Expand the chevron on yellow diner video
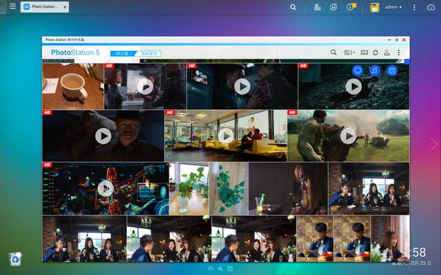This screenshot has height=275, width=441. pos(280,156)
